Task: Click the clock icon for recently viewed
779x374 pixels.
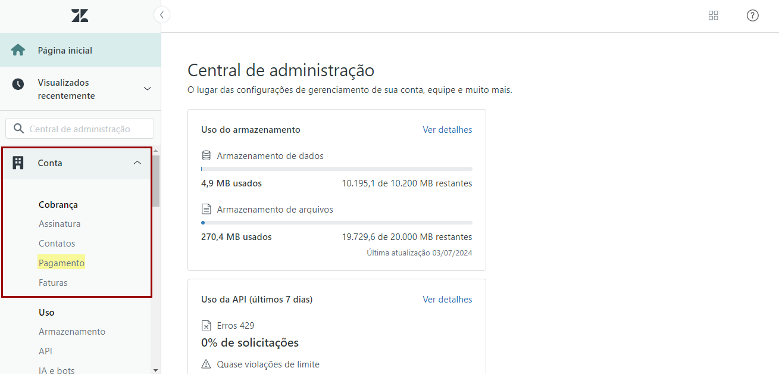Action: [x=18, y=85]
